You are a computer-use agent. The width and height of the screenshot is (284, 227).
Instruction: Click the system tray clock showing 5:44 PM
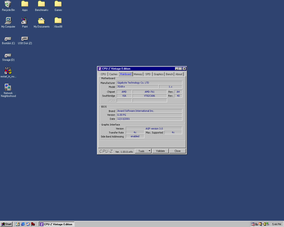click(277, 224)
